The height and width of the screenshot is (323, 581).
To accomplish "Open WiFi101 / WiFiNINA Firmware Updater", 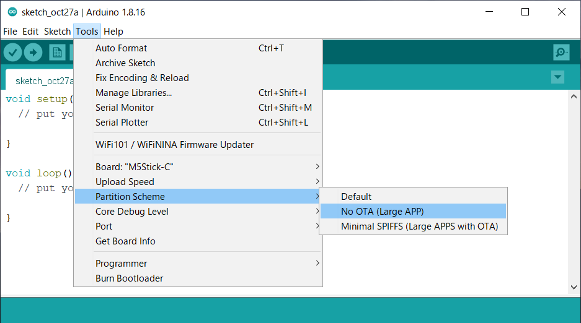I will [x=198, y=145].
